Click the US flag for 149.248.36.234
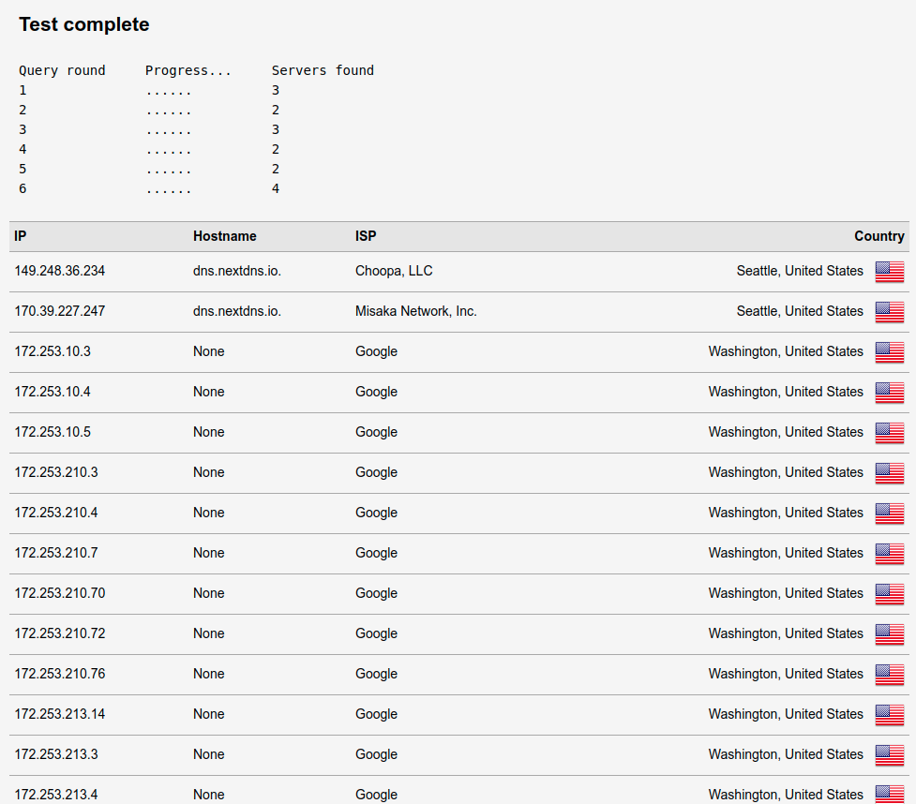This screenshot has width=916, height=804. [889, 272]
